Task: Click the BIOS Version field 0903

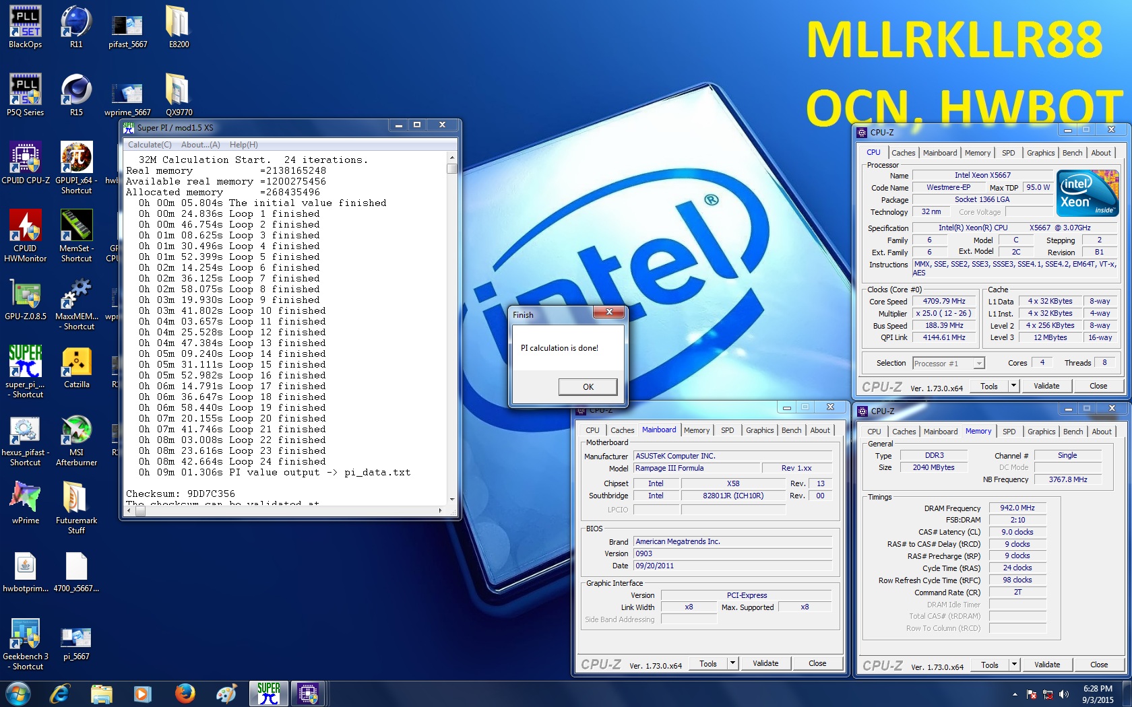Action: (732, 553)
